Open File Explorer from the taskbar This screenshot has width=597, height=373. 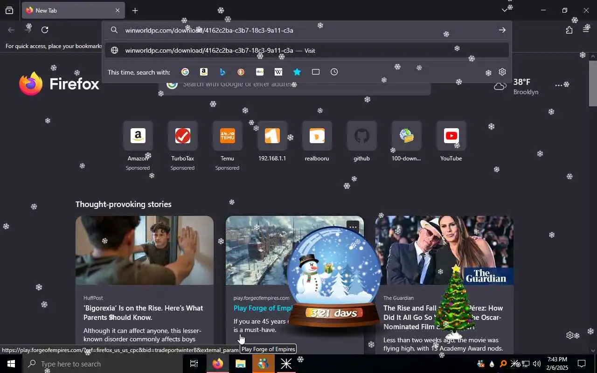pyautogui.click(x=240, y=364)
